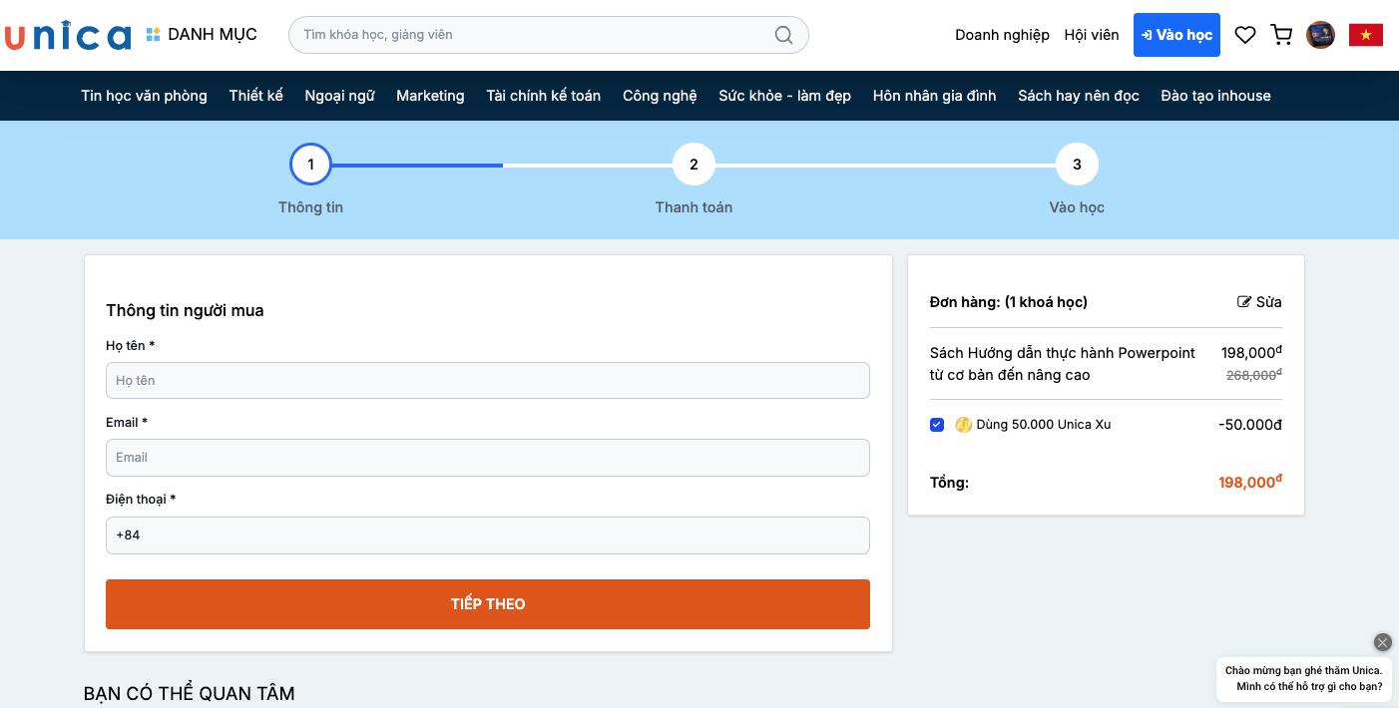
Task: Open the Công nghệ category menu
Action: [x=660, y=96]
